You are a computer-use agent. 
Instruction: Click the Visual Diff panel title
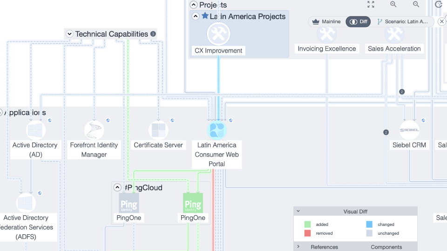(355, 211)
